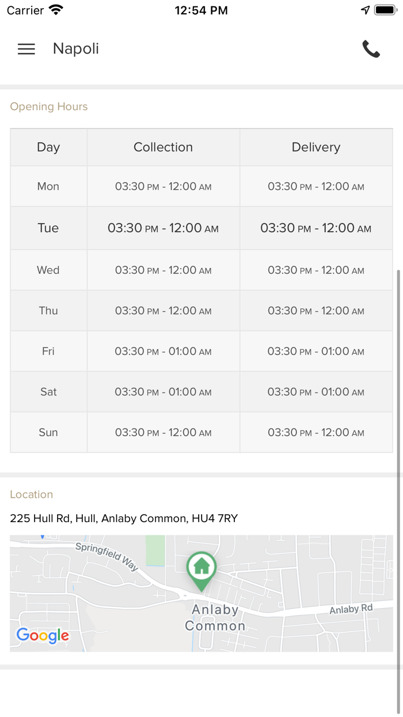Tap the Sun day cell
The height and width of the screenshot is (717, 403).
(x=48, y=432)
